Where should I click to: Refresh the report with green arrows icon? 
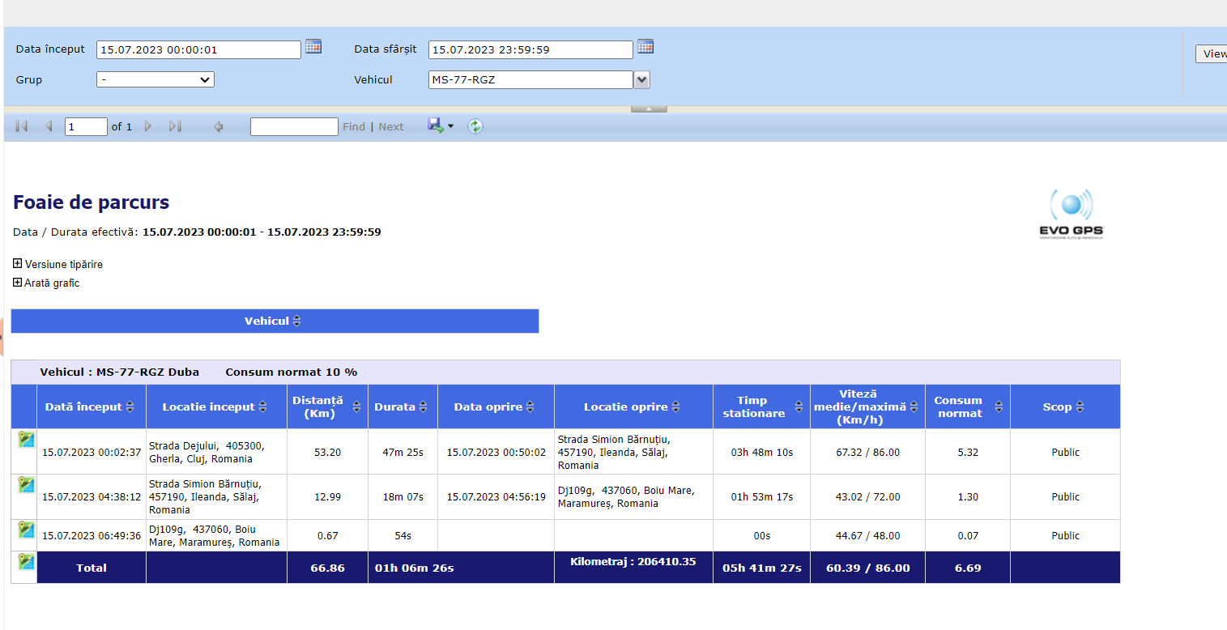(x=475, y=126)
